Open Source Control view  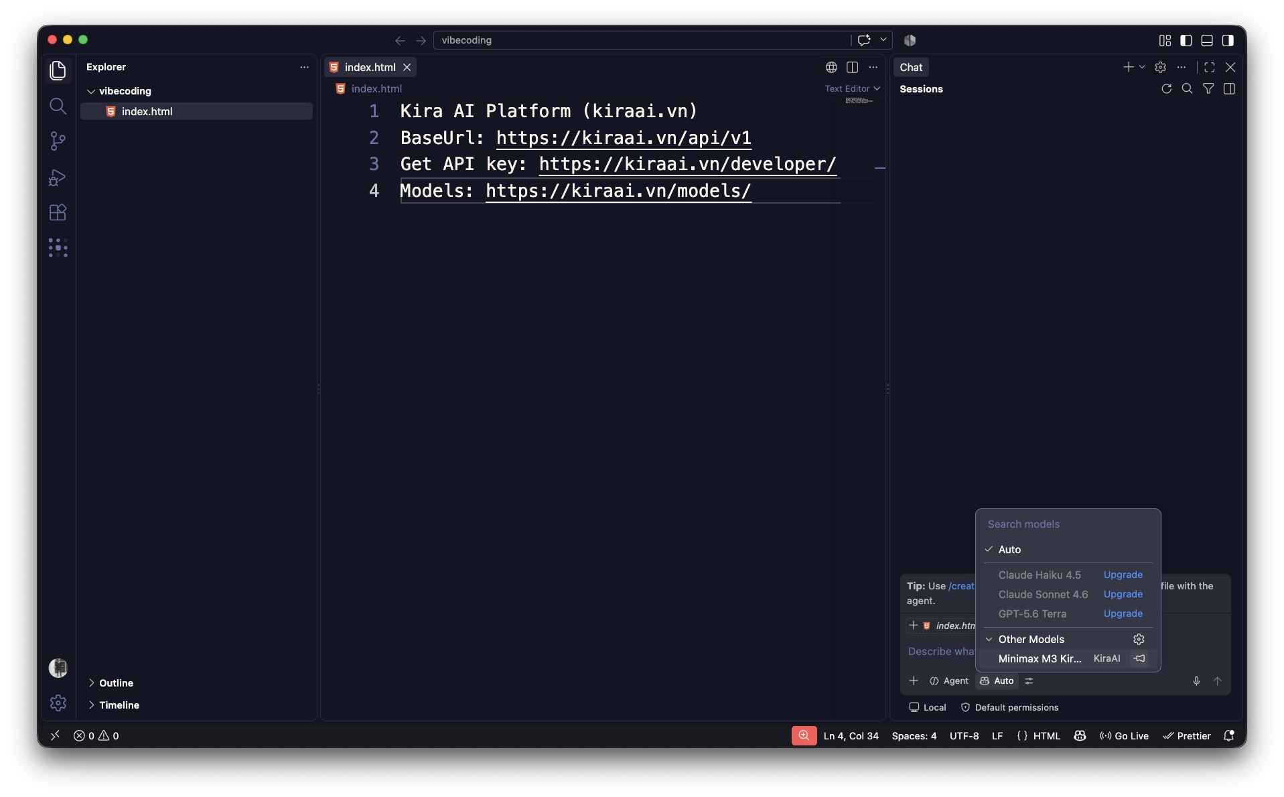(58, 141)
